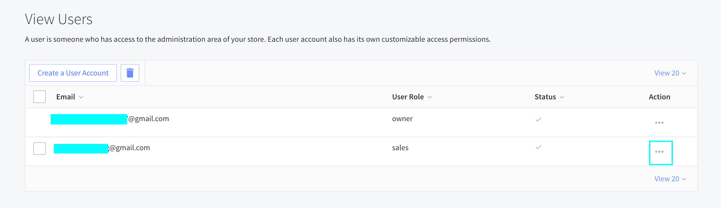The height and width of the screenshot is (208, 721).
Task: Click the Status column sort arrow
Action: click(x=562, y=97)
